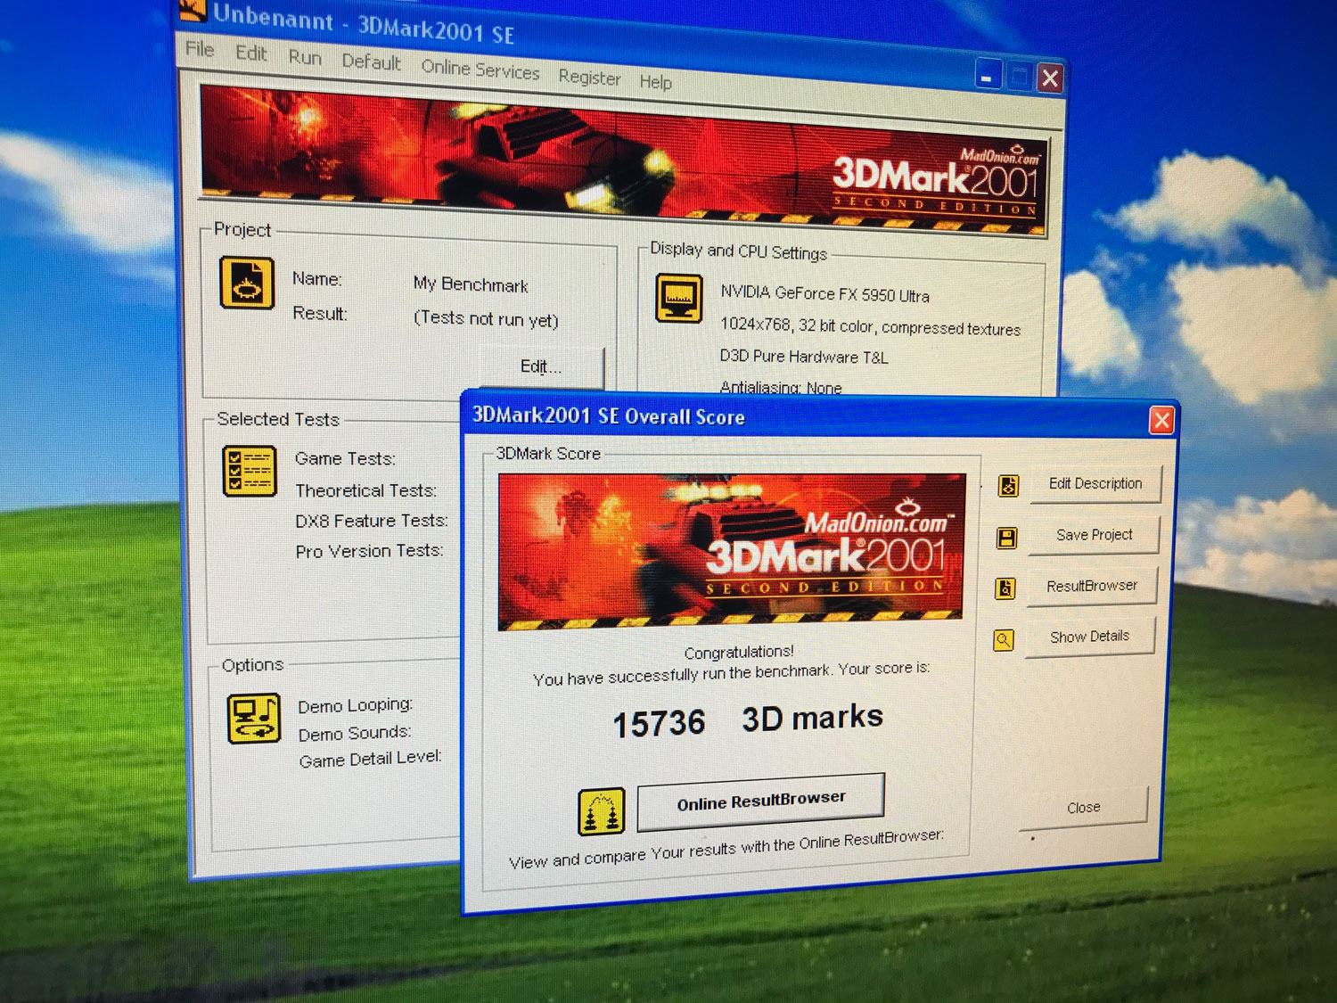Viewport: 1337px width, 1003px height.
Task: Click Close in the Overall Score dialog
Action: [x=1083, y=808]
